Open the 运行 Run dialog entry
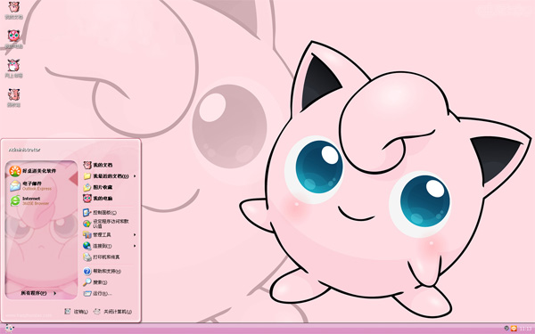Viewport: 535px width, 334px height. click(x=97, y=293)
